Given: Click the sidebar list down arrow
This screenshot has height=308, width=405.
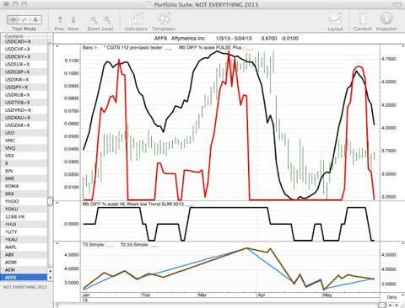Looking at the screenshot, I should (x=51, y=278).
